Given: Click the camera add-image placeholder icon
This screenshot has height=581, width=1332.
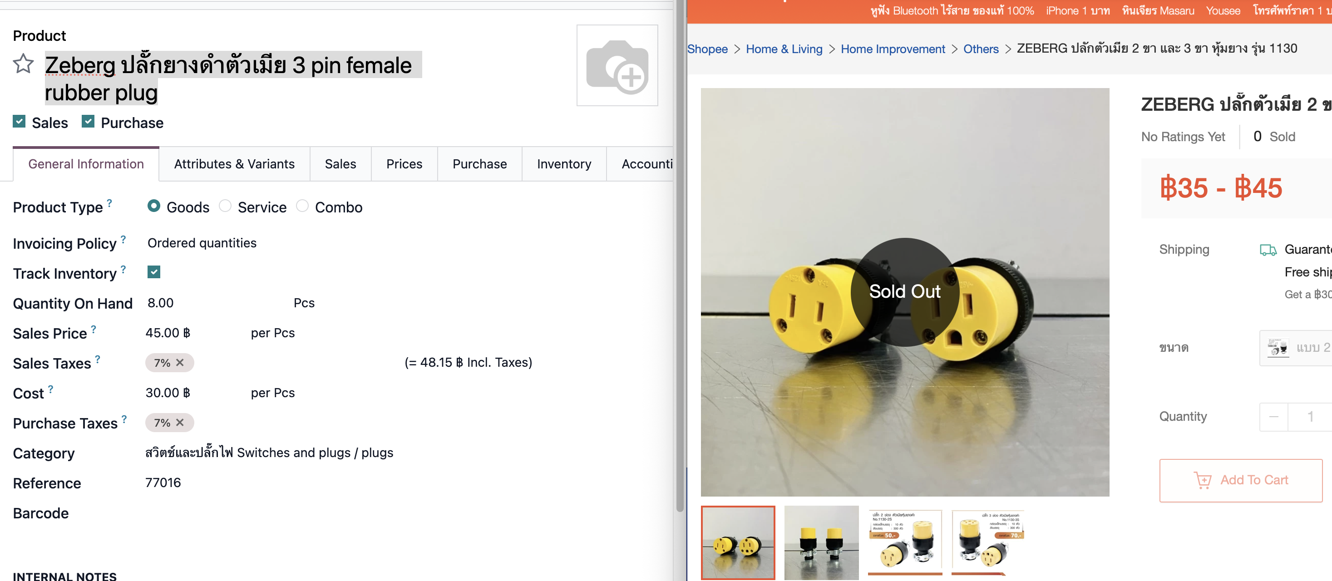Looking at the screenshot, I should (x=617, y=66).
